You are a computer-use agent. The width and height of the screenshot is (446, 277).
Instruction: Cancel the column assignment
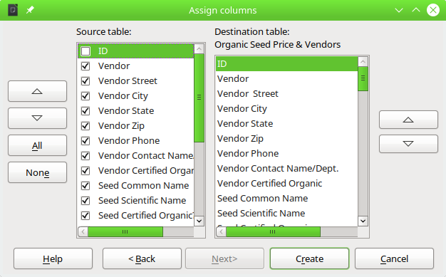tap(394, 258)
